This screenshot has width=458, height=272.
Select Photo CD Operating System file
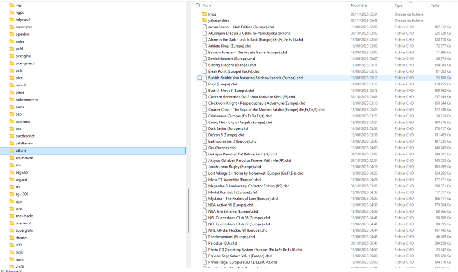click(x=255, y=250)
